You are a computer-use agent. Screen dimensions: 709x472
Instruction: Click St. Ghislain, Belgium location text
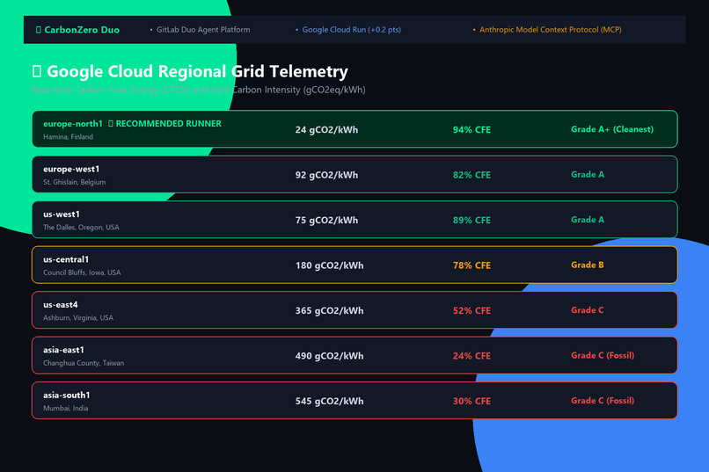pyautogui.click(x=75, y=182)
